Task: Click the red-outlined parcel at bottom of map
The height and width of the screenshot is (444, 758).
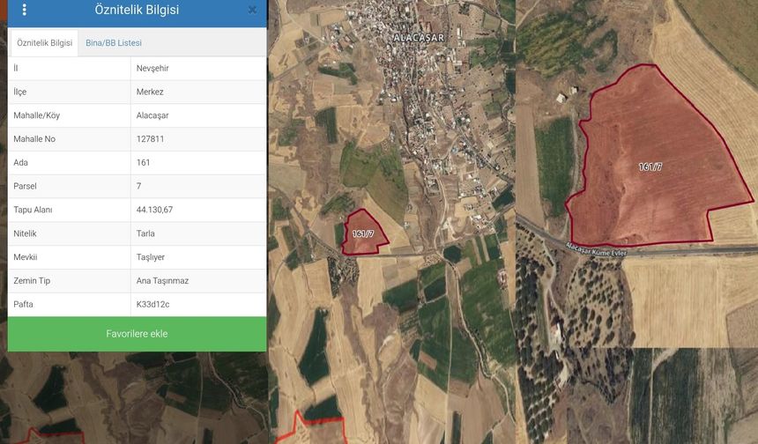Action: click(x=312, y=430)
